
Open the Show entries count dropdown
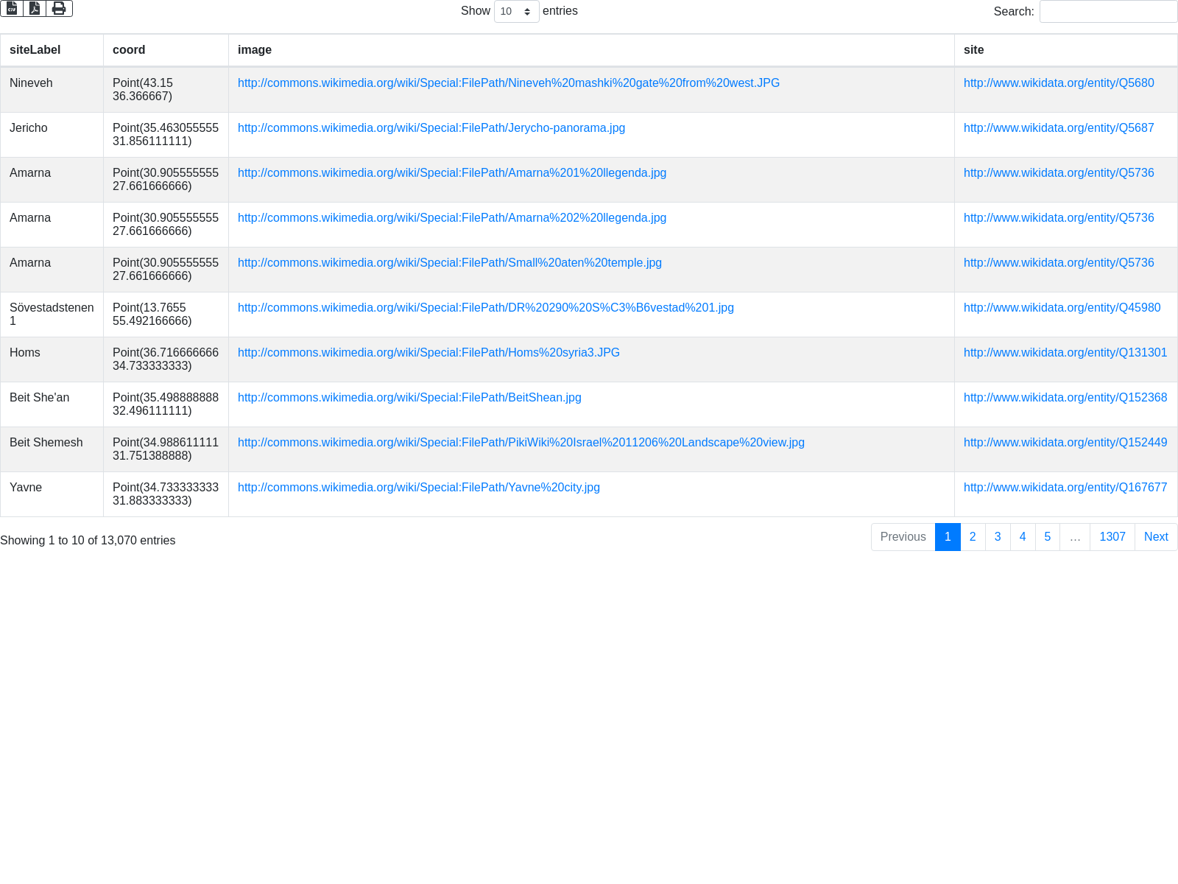coord(516,12)
